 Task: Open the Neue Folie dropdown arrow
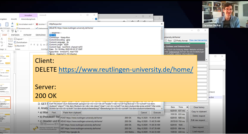(12, 46)
